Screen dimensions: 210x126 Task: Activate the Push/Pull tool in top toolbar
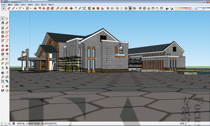pyautogui.click(x=35, y=8)
